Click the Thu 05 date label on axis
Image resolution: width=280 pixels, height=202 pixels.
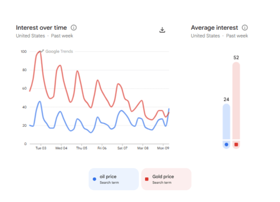click(x=82, y=148)
